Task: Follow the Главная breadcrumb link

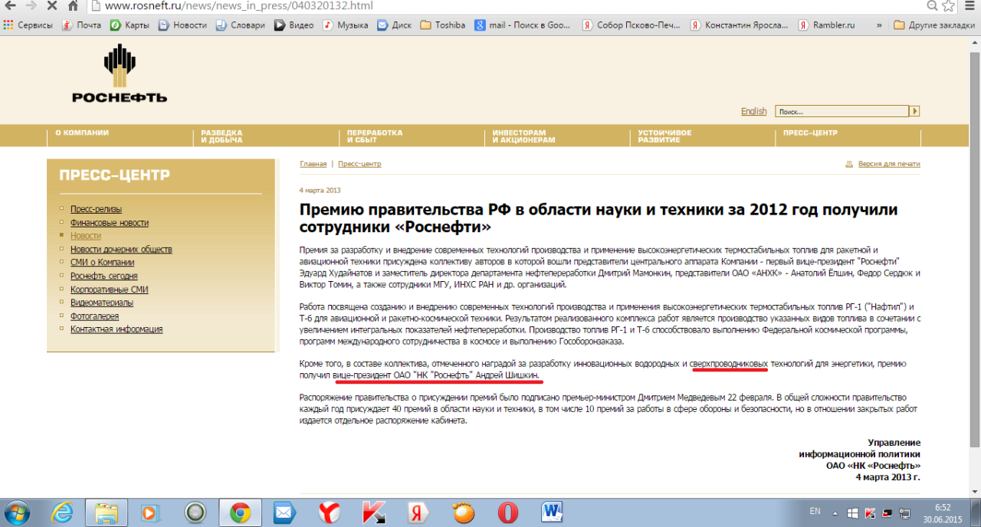Action: [x=313, y=164]
